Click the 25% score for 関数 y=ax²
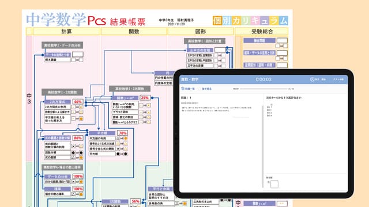Screen dimensions: 369x207 pos(145,98)
